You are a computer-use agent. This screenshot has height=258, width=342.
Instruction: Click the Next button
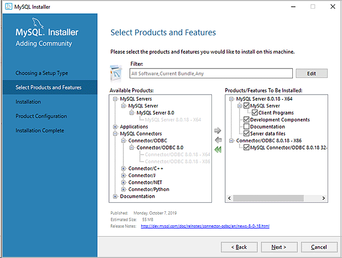point(279,247)
